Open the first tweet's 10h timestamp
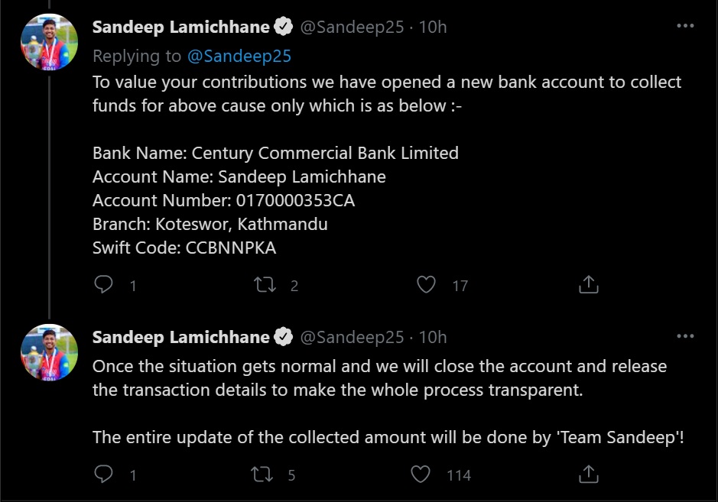Viewport: 718px width, 502px height. click(x=433, y=28)
